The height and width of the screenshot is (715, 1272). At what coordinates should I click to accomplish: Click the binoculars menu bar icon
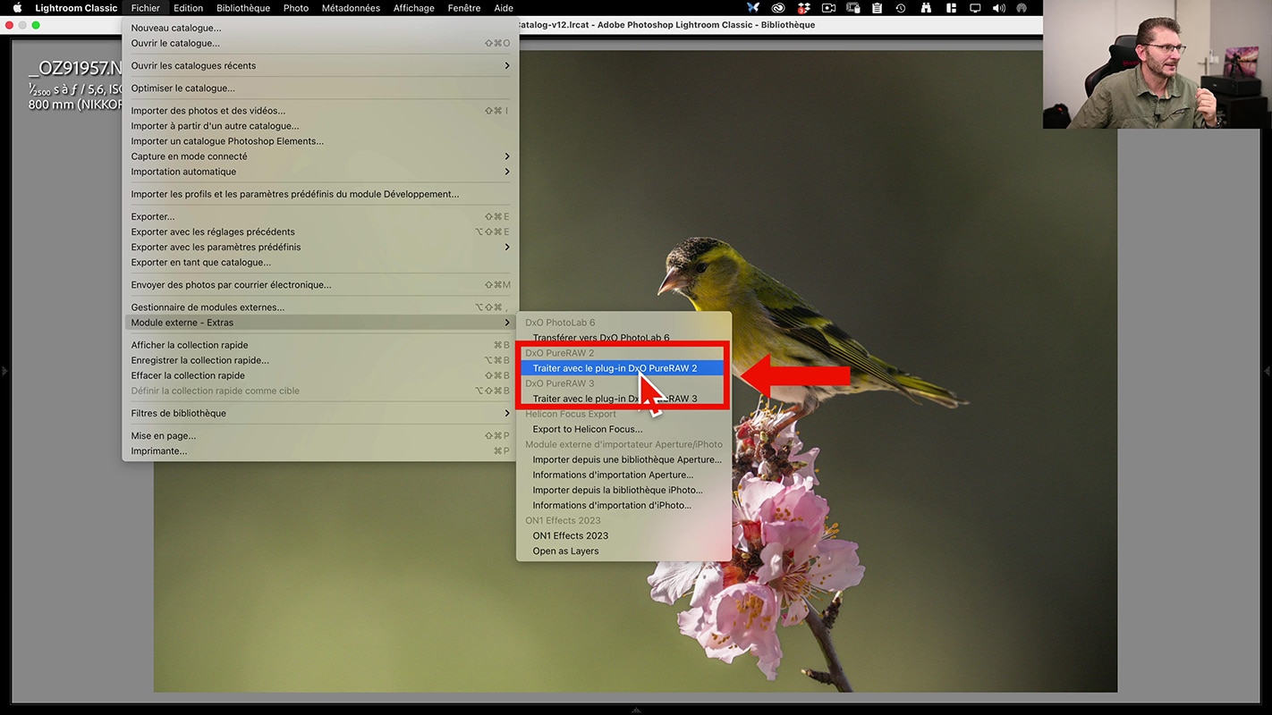click(x=925, y=8)
